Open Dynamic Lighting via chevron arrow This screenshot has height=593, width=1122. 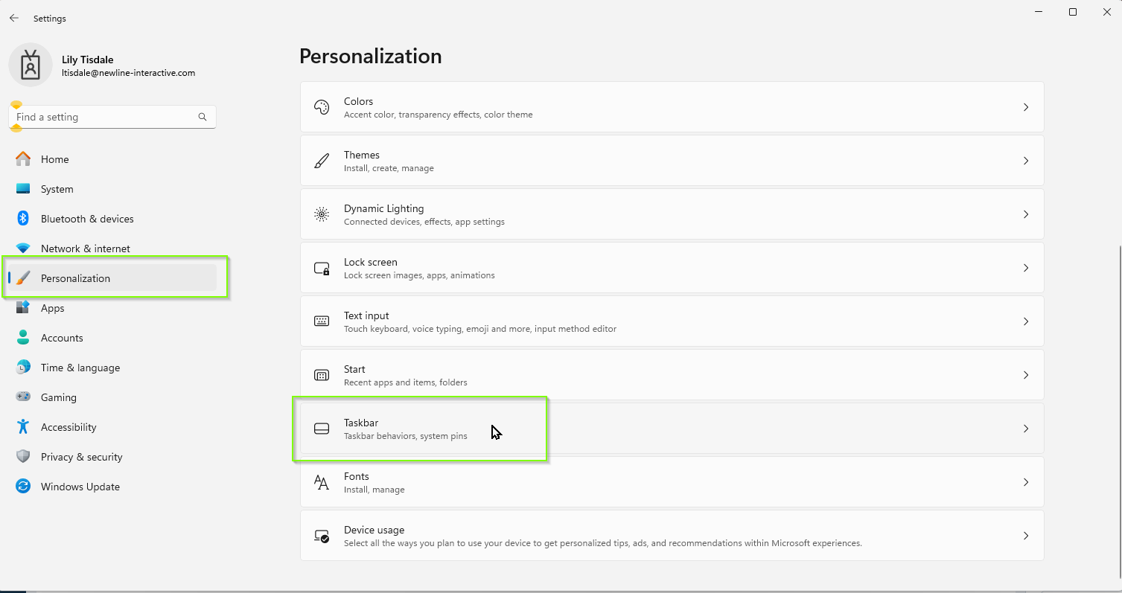tap(1025, 214)
